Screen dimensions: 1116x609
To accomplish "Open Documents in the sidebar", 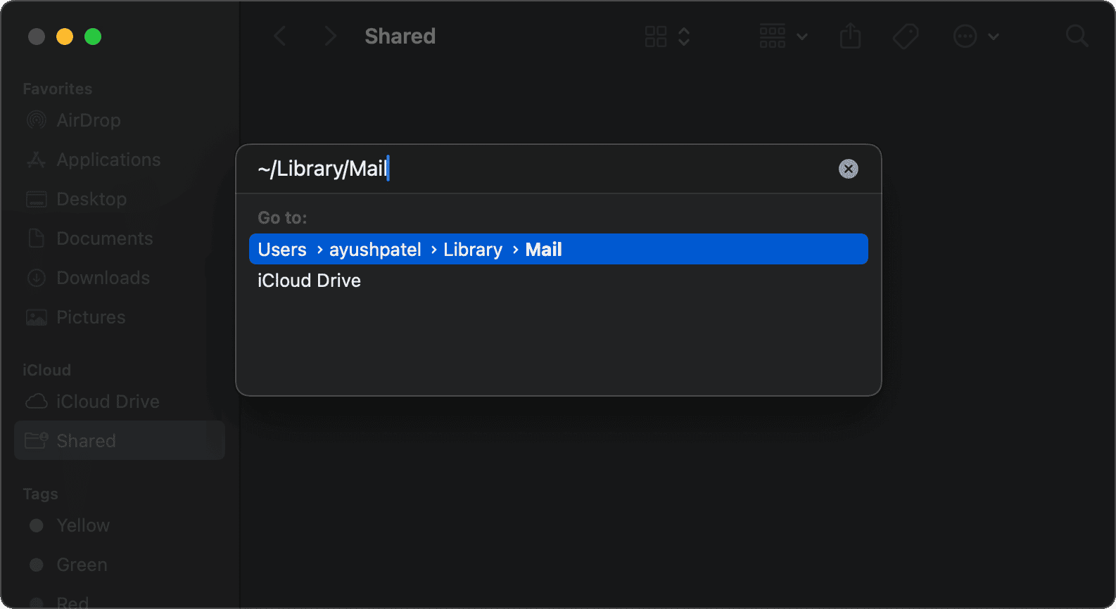I will (x=104, y=238).
